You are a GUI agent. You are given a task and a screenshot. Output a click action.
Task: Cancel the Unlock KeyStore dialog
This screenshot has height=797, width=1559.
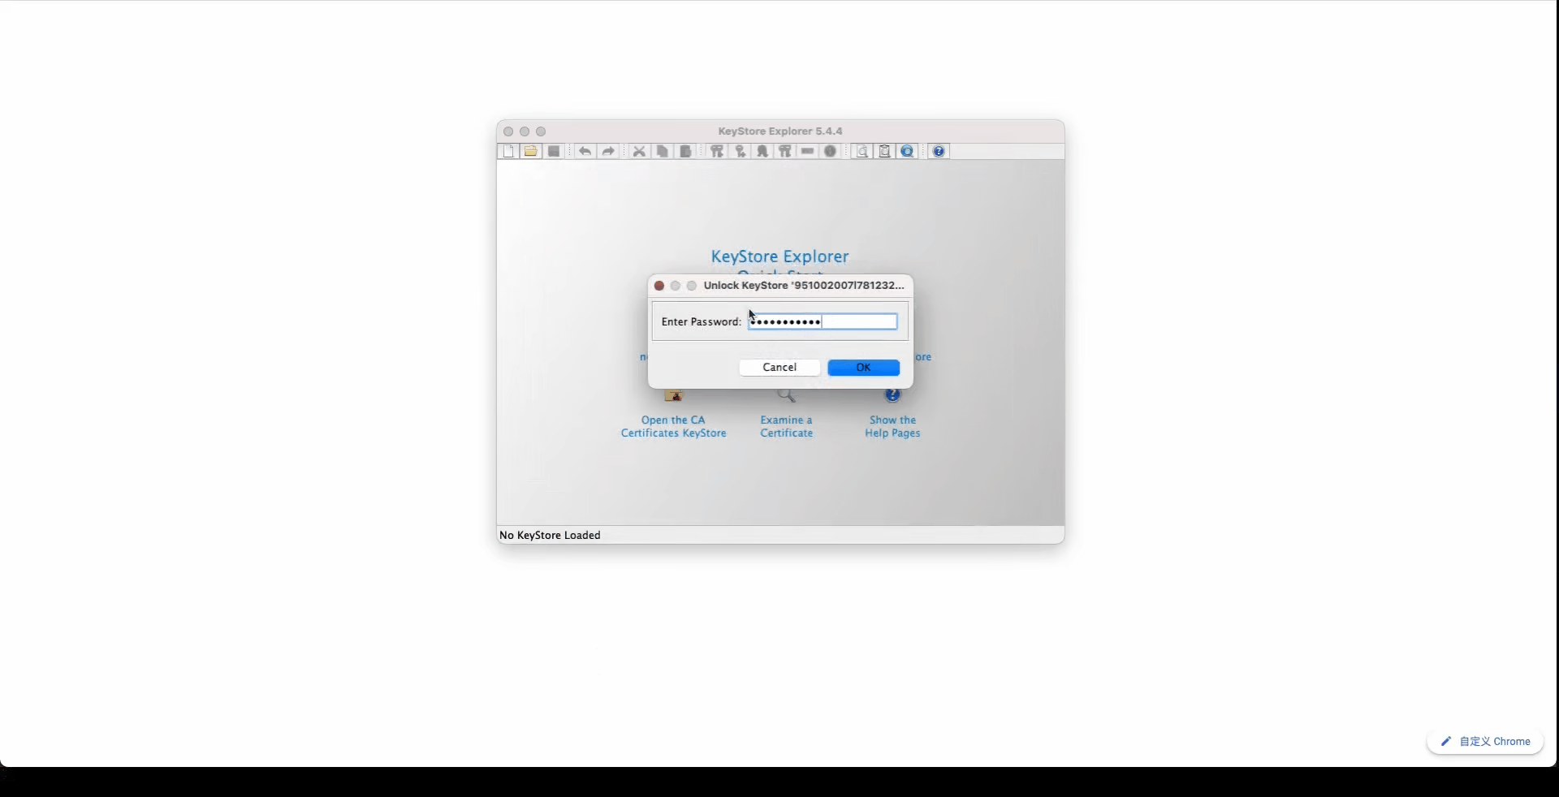point(779,368)
